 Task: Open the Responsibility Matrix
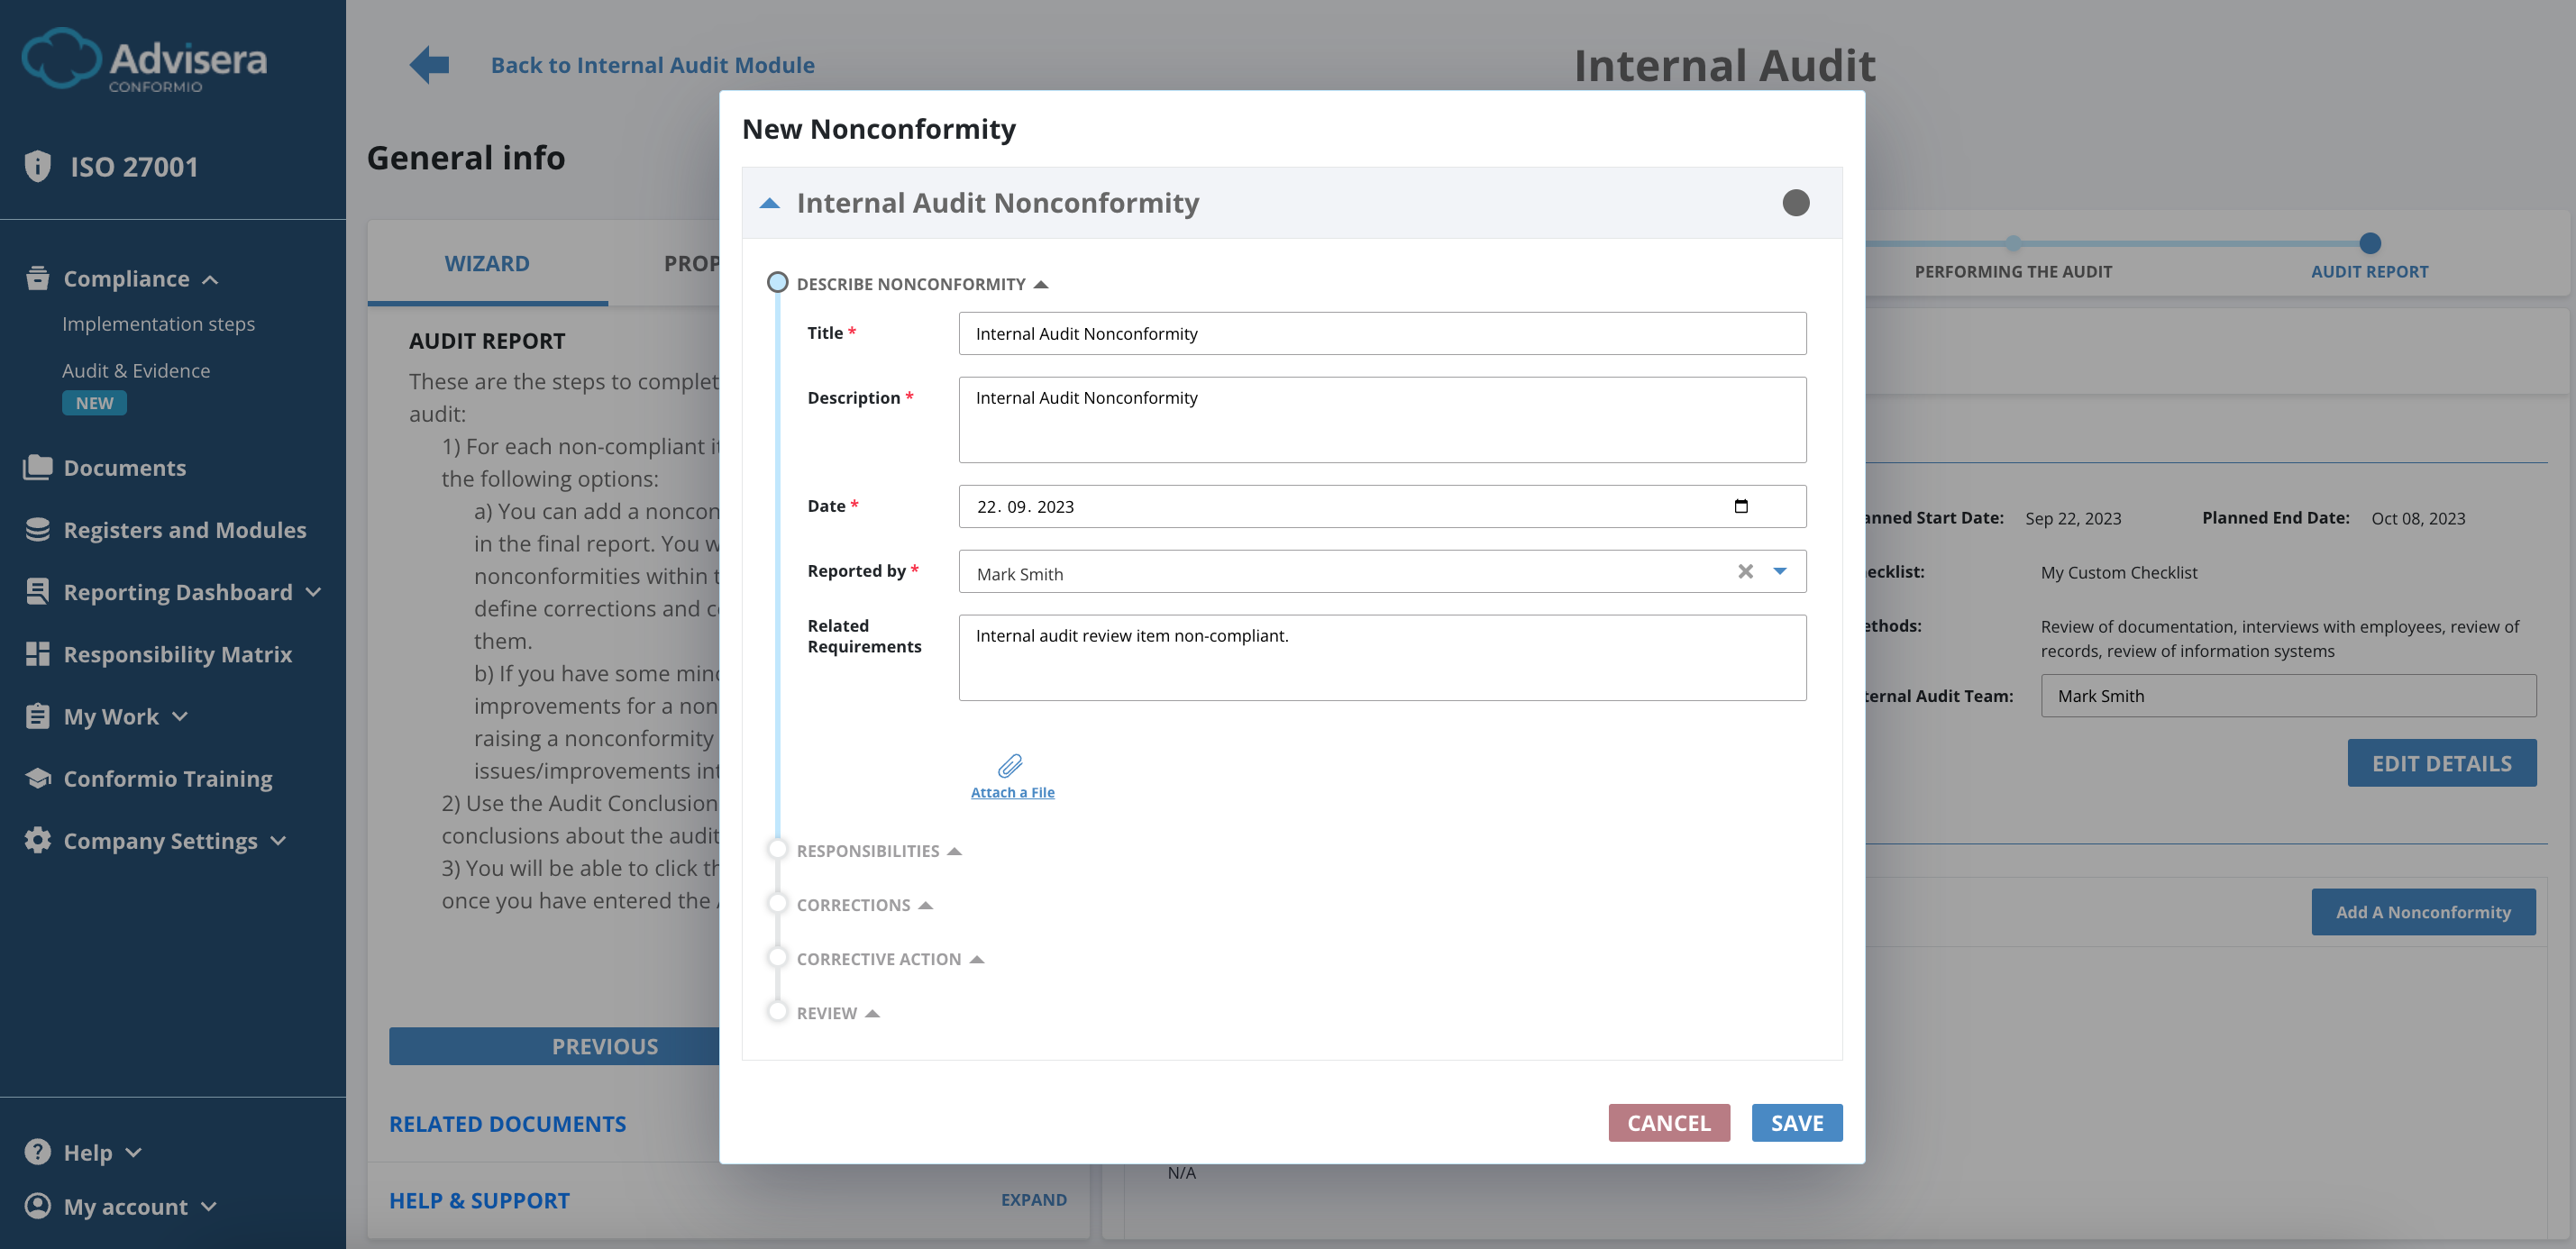point(176,654)
